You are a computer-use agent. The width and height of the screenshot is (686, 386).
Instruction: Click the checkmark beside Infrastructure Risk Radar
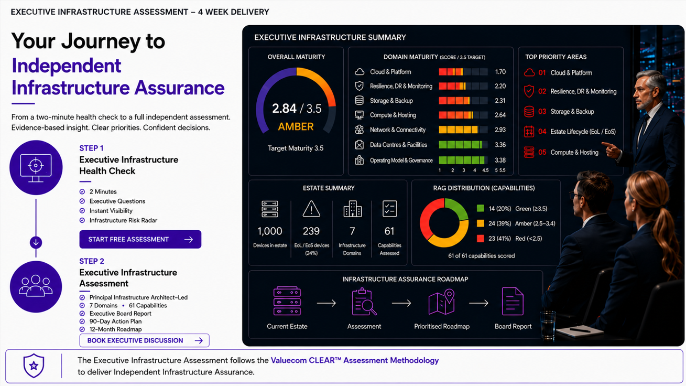(82, 221)
